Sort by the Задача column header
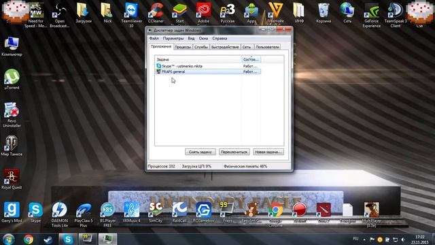The image size is (435, 245). [198, 59]
